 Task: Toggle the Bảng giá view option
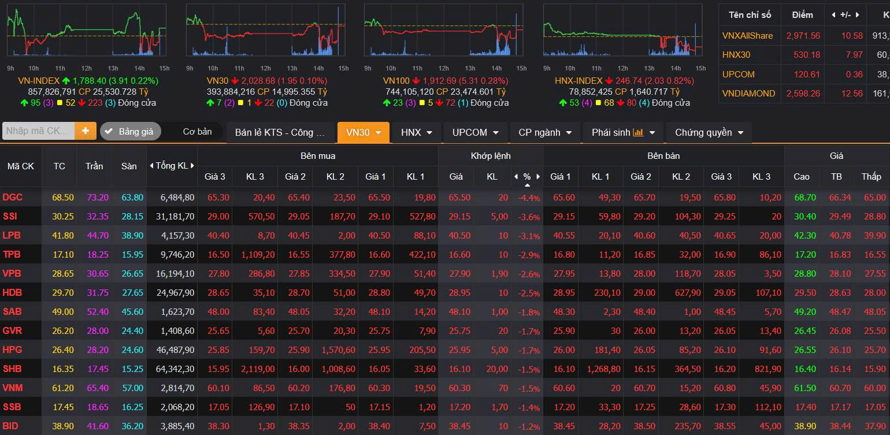(129, 131)
